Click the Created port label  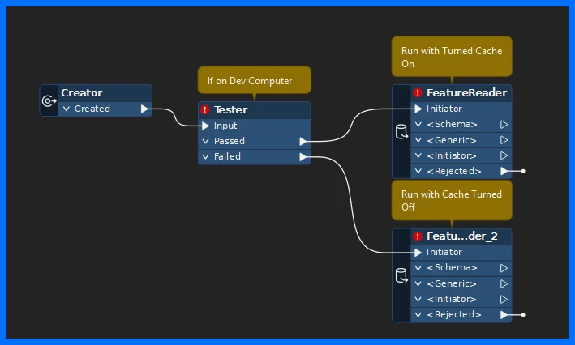coord(92,109)
